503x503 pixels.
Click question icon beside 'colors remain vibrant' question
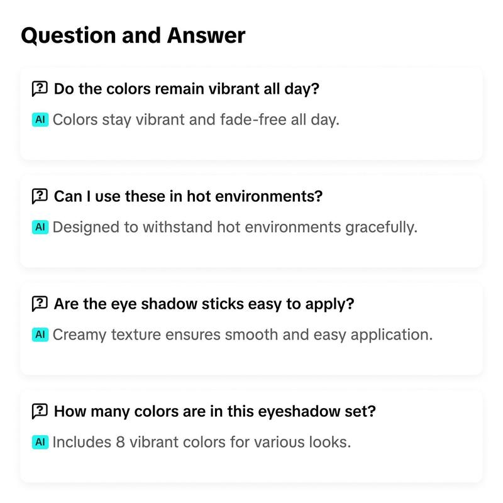coord(40,89)
